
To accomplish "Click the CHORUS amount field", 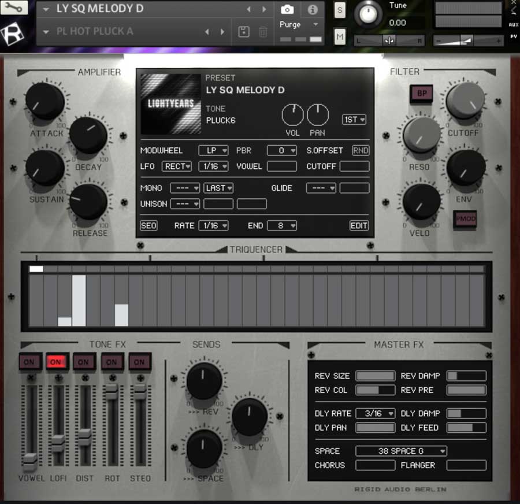I will (x=375, y=465).
